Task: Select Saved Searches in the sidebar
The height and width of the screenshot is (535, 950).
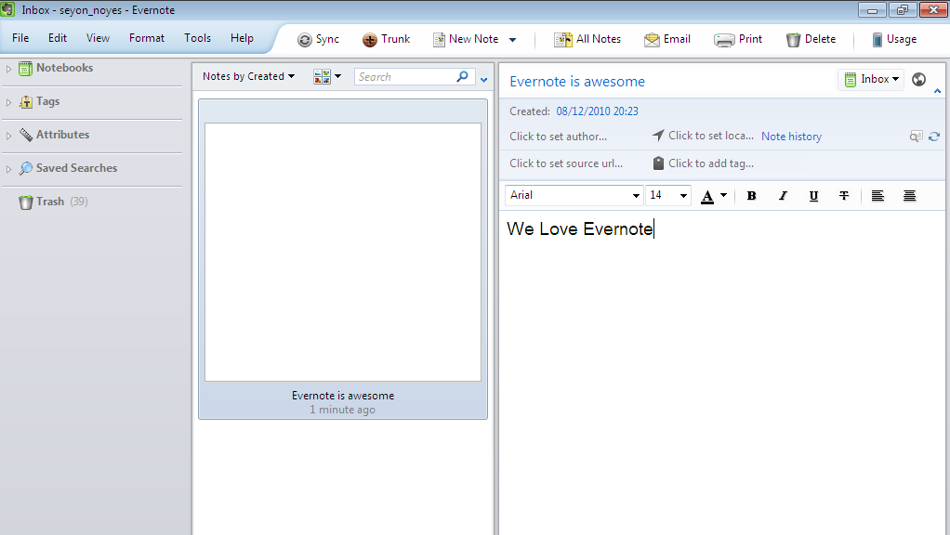Action: click(68, 167)
